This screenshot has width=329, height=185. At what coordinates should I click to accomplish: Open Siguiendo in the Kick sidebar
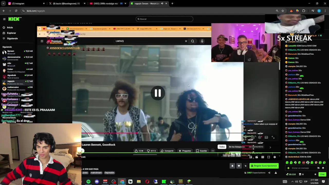(x=12, y=39)
